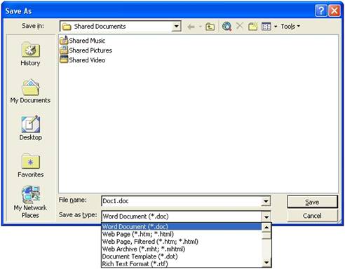This screenshot has width=345, height=269.
Task: Click the Search the Web icon
Action: pyautogui.click(x=226, y=27)
